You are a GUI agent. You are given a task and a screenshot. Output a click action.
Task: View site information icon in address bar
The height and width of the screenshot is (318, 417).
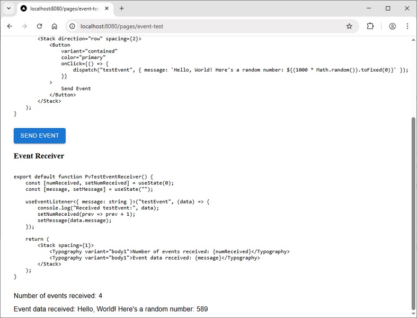pyautogui.click(x=72, y=26)
